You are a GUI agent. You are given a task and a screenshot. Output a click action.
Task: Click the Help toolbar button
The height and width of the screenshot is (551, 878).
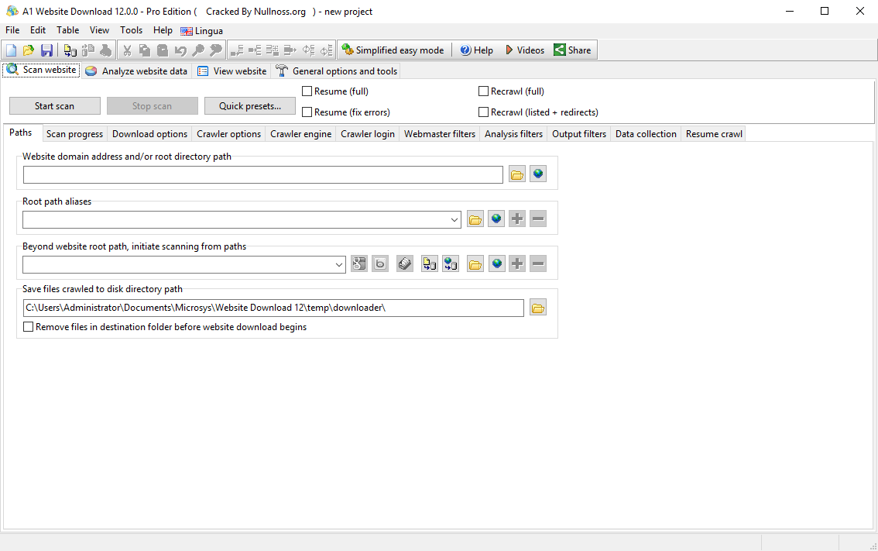[476, 50]
